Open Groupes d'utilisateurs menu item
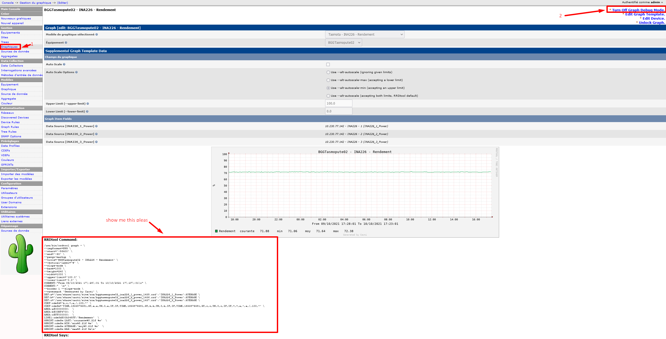 point(17,198)
